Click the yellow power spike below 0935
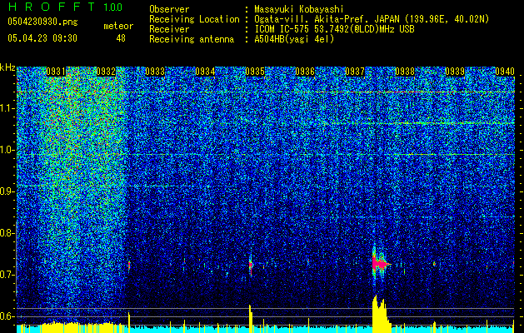 tap(251, 319)
